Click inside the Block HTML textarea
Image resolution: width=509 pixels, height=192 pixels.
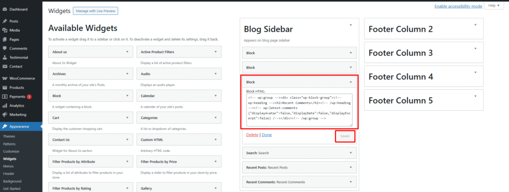[x=299, y=110]
